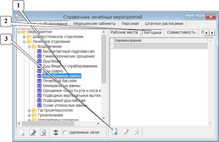
Task: Expand the 'Гастроэнтерология' tree node
Action: 29,111
